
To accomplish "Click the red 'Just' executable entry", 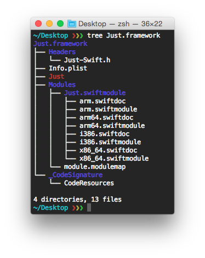I will 56,77.
